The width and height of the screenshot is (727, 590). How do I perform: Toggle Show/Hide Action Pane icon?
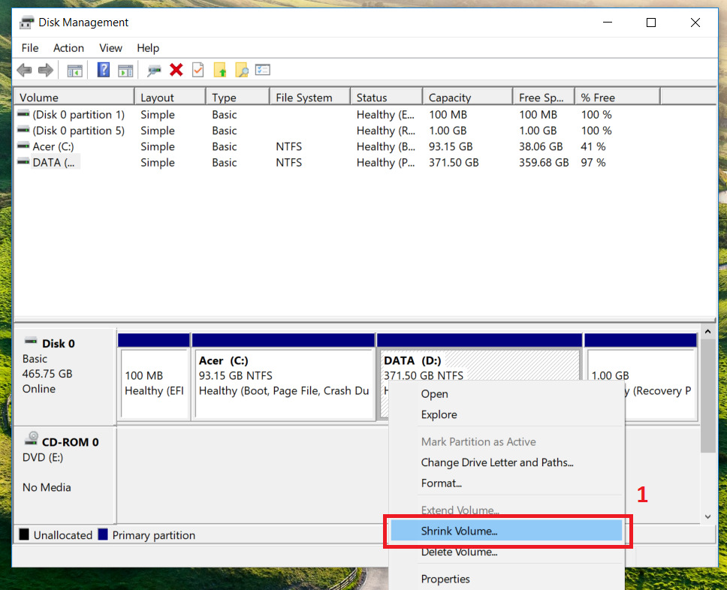[x=125, y=71]
